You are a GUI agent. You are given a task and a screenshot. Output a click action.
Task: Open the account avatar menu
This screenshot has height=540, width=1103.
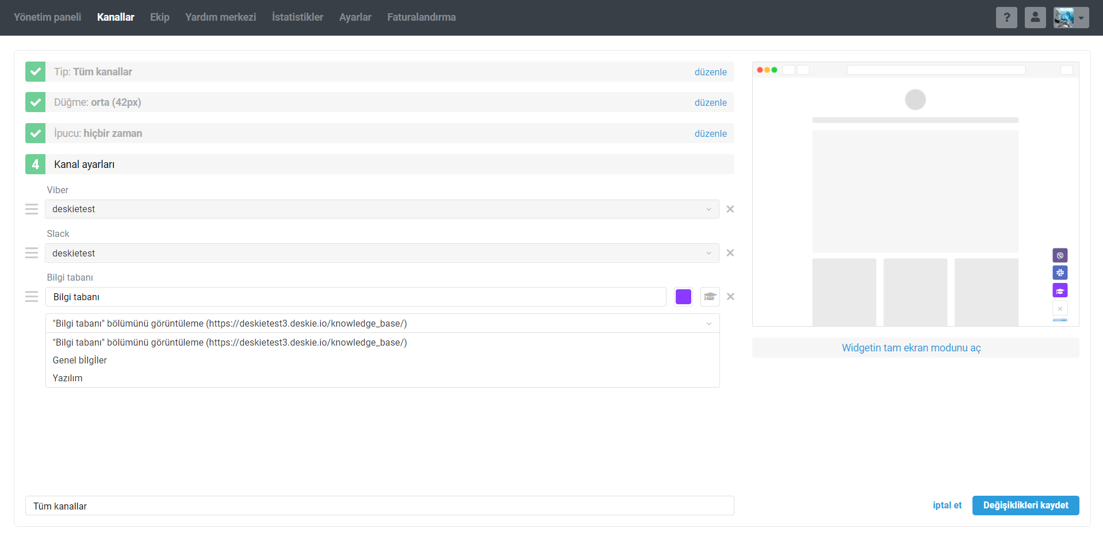tap(1071, 18)
